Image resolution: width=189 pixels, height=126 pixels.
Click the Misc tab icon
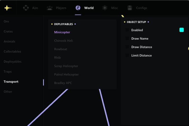105,8
